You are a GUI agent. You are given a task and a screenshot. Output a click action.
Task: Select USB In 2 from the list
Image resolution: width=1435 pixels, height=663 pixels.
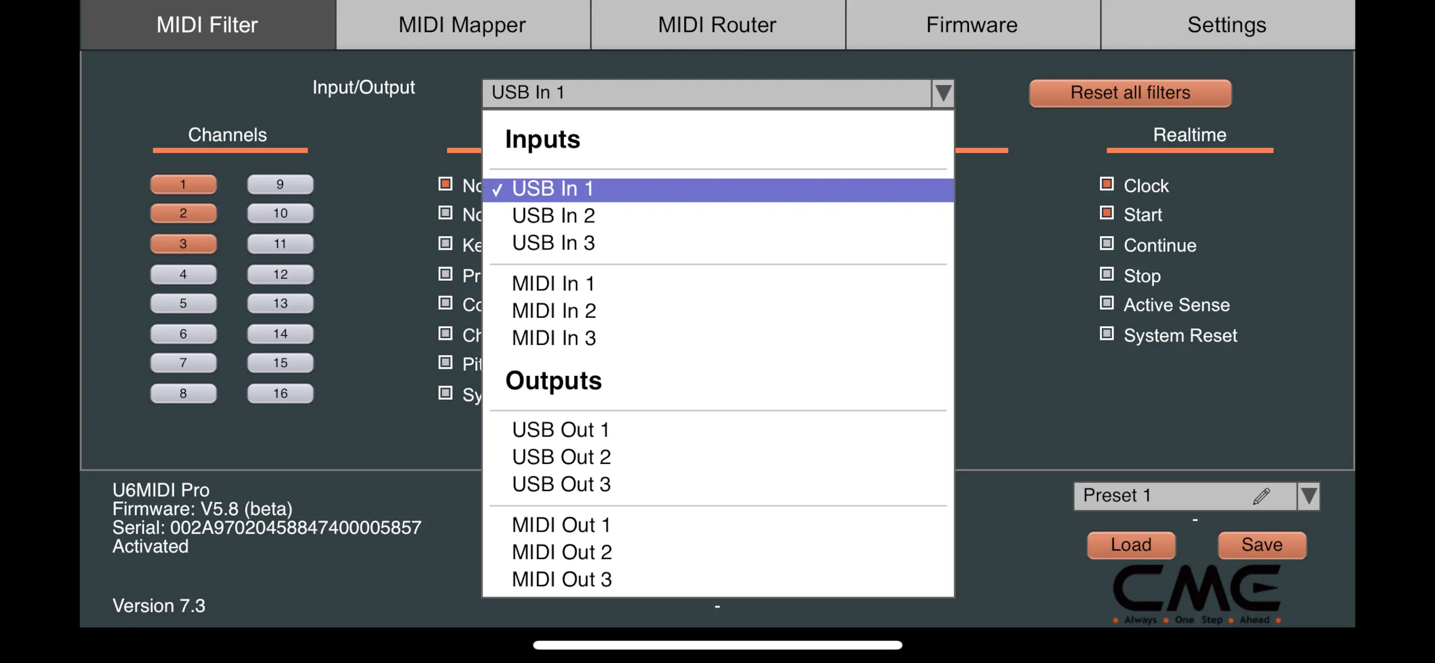coord(554,215)
